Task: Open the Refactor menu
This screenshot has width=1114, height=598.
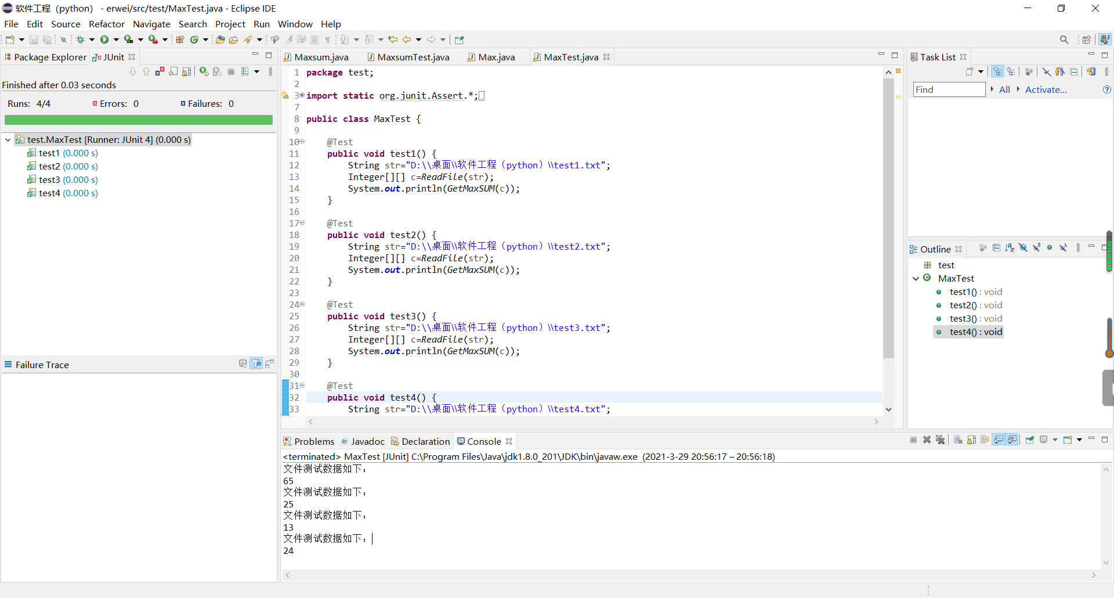Action: pos(106,24)
